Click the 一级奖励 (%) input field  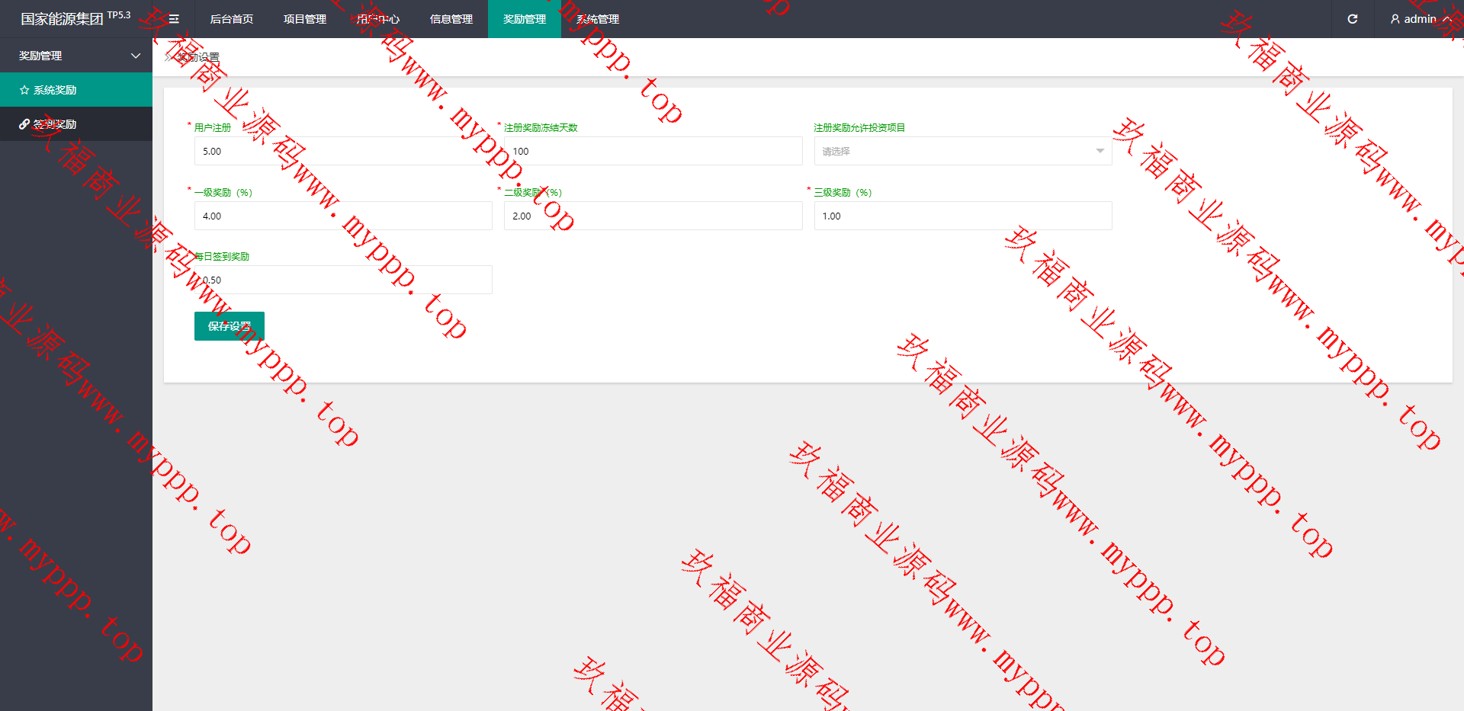click(343, 216)
